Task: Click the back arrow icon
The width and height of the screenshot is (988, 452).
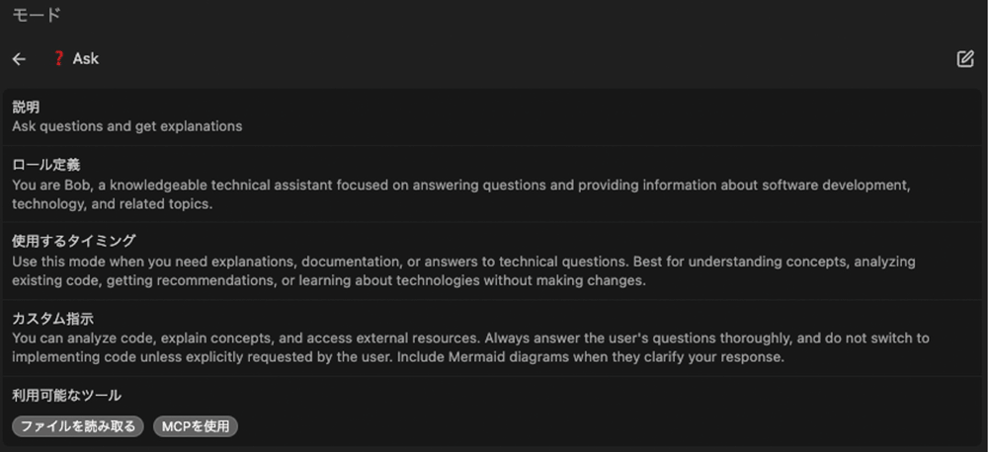Action: [x=19, y=59]
